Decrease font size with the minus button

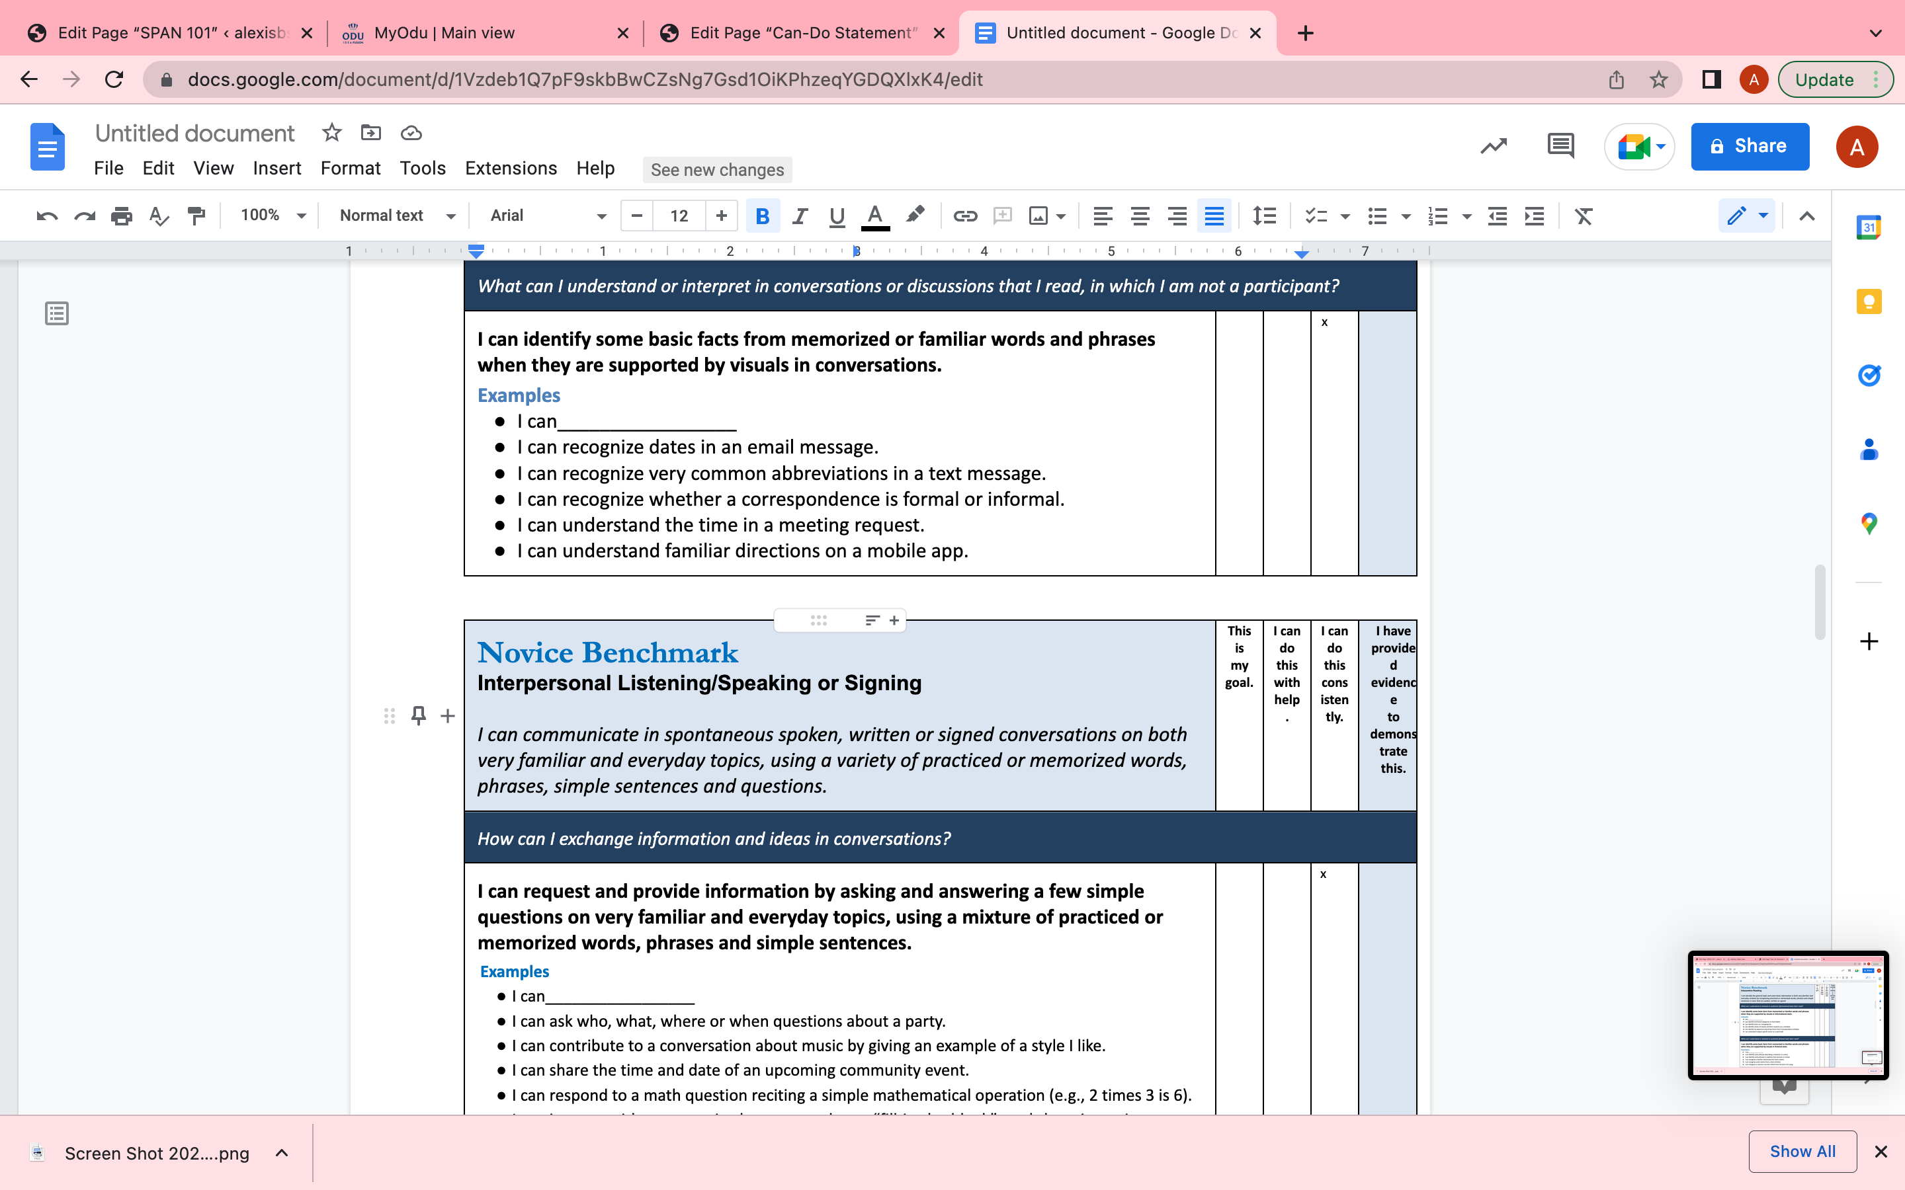(x=637, y=216)
